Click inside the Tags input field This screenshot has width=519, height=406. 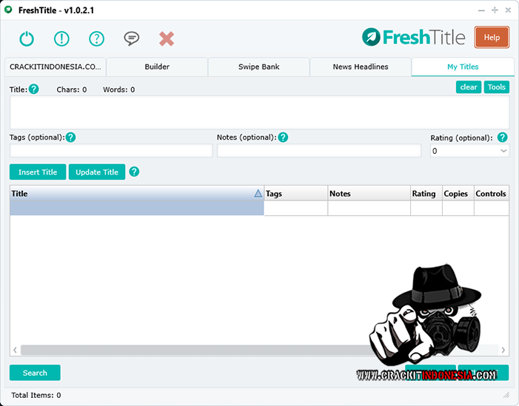(x=111, y=151)
